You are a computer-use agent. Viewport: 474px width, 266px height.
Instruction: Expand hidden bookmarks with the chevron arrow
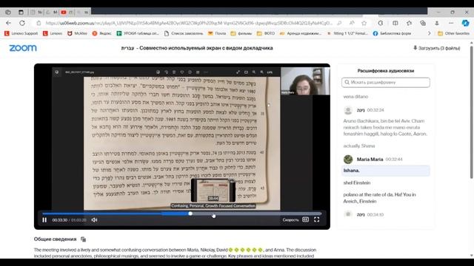click(x=429, y=33)
